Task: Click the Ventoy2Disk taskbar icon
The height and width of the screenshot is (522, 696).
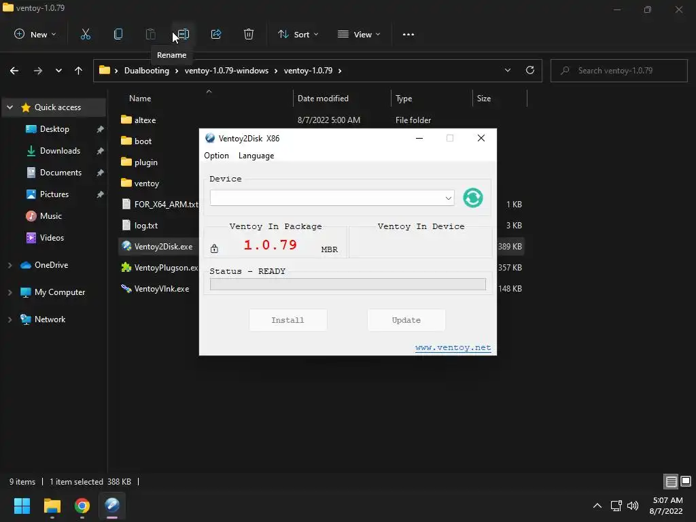Action: click(112, 506)
